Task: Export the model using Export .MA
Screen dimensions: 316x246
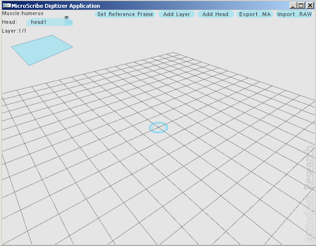Action: pos(255,14)
